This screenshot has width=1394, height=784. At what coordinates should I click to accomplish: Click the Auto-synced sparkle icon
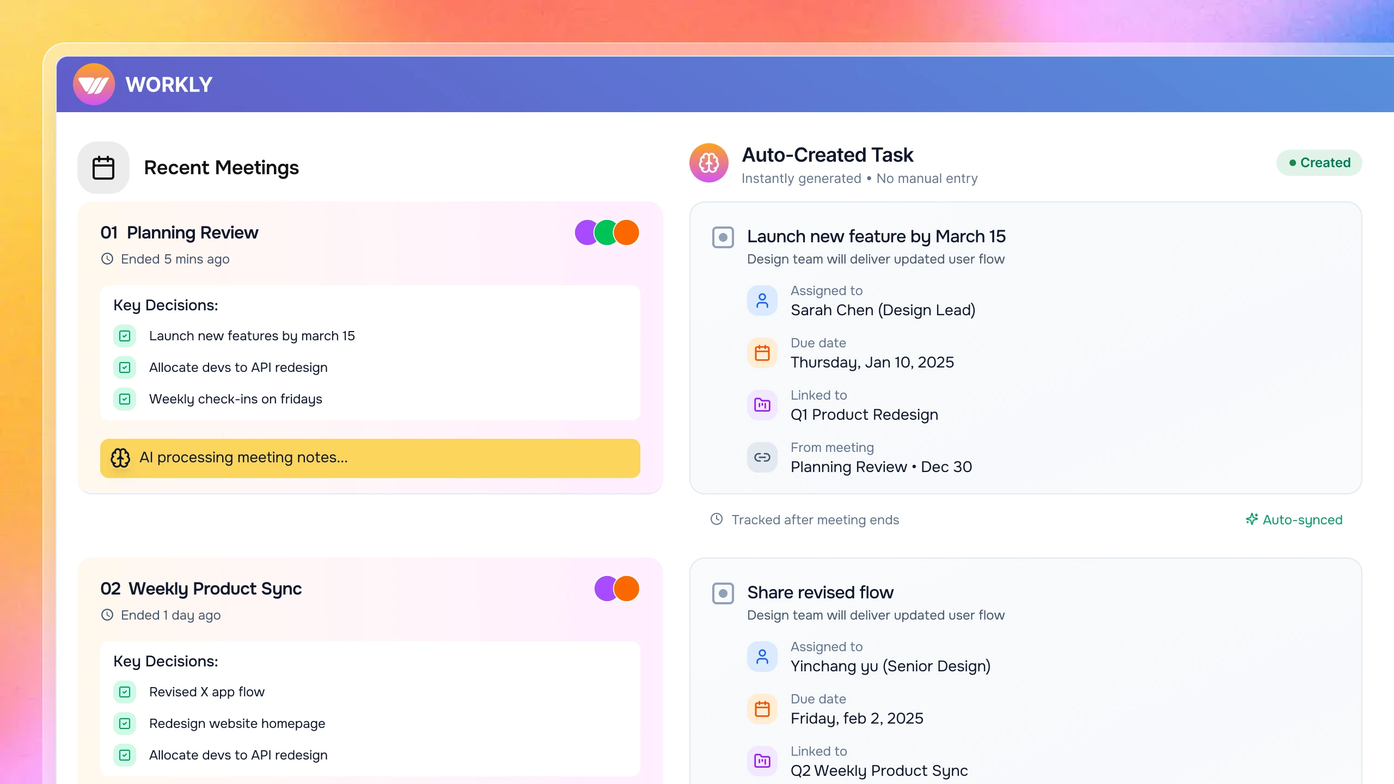point(1251,519)
